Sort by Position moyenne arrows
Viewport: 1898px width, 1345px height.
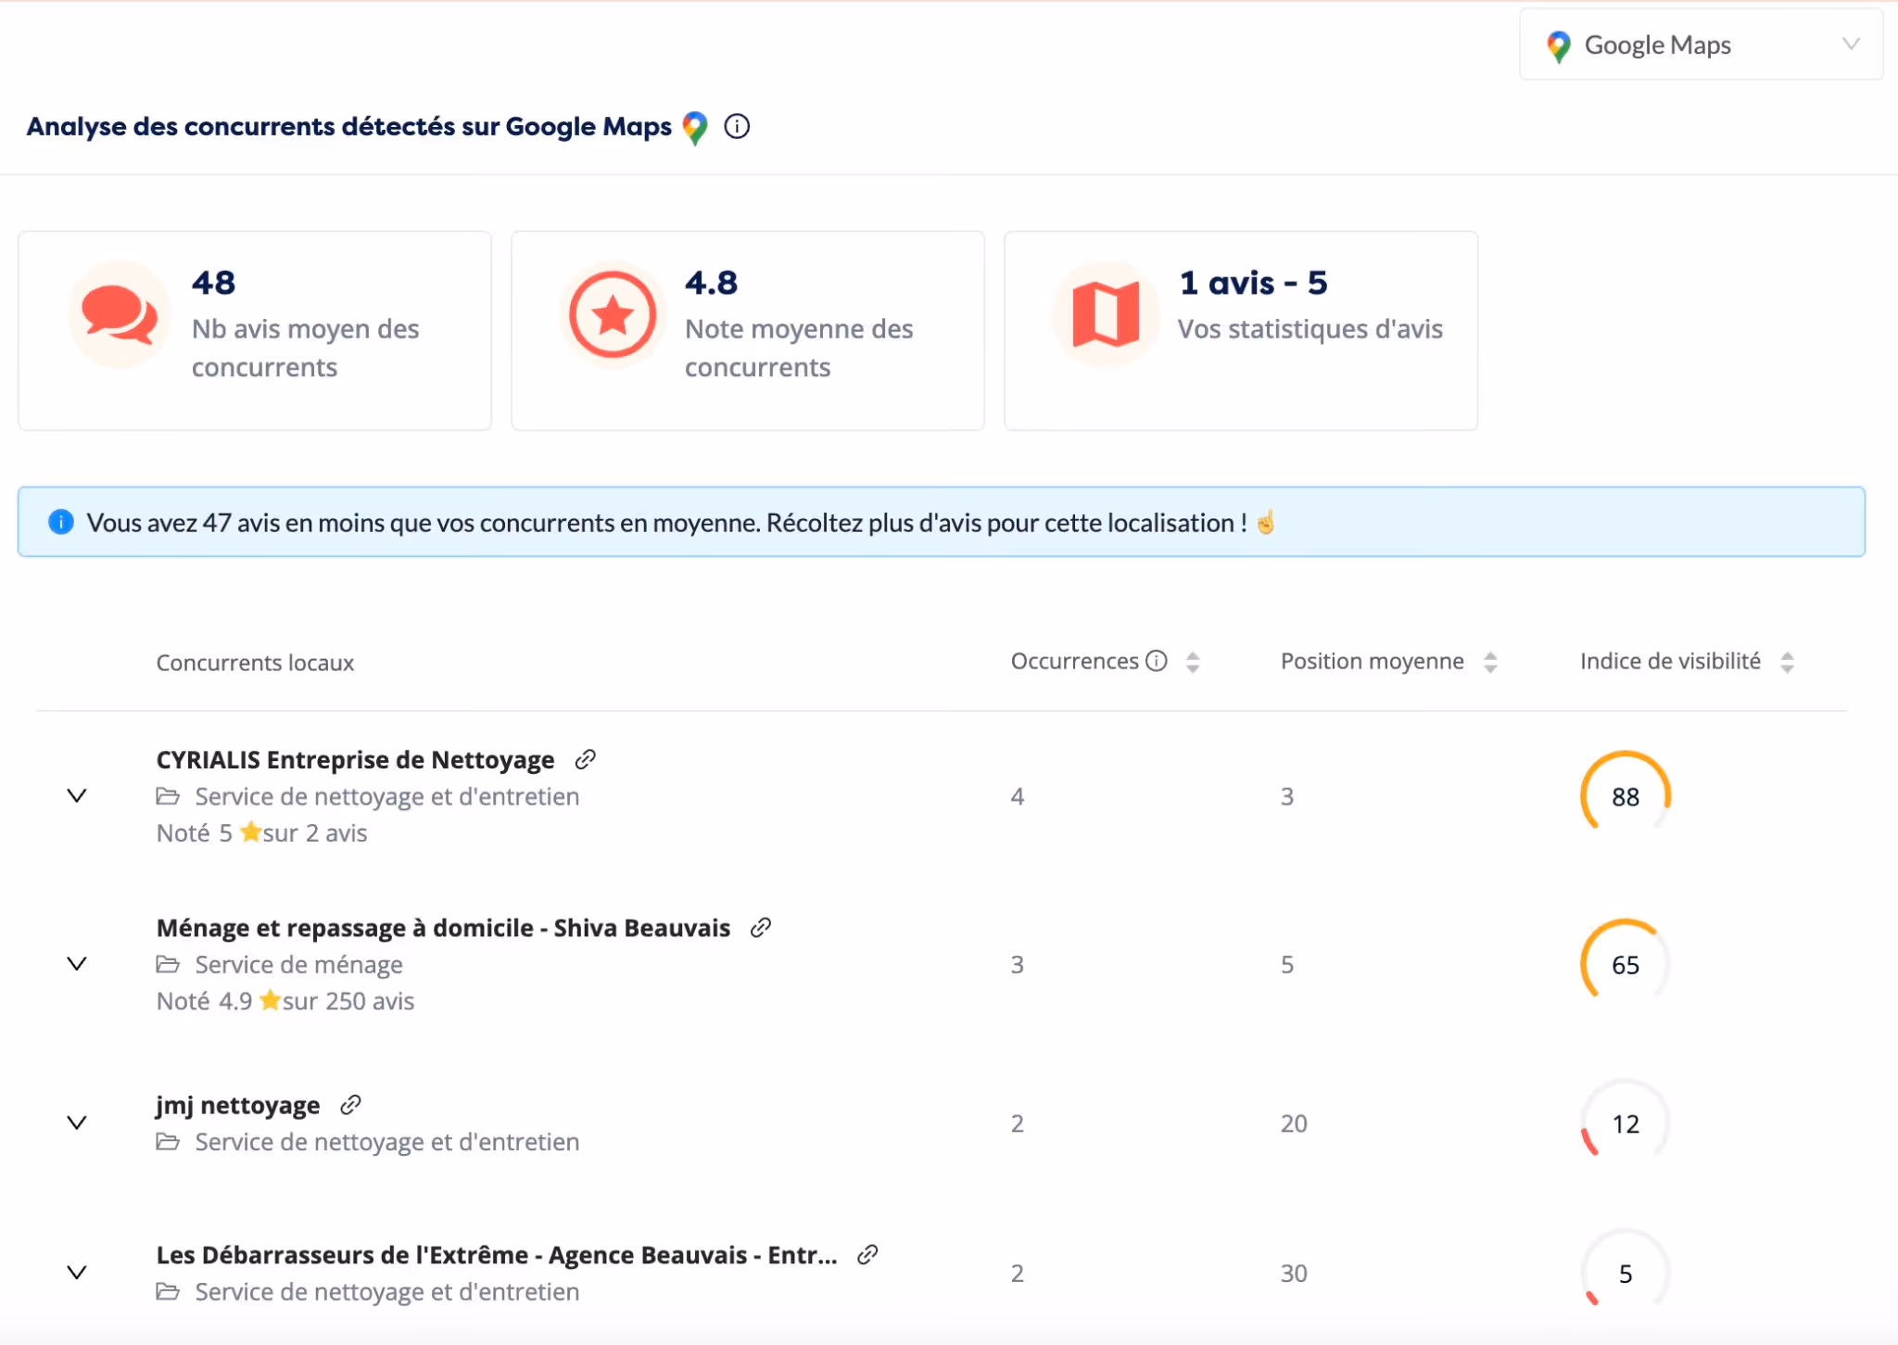point(1490,662)
